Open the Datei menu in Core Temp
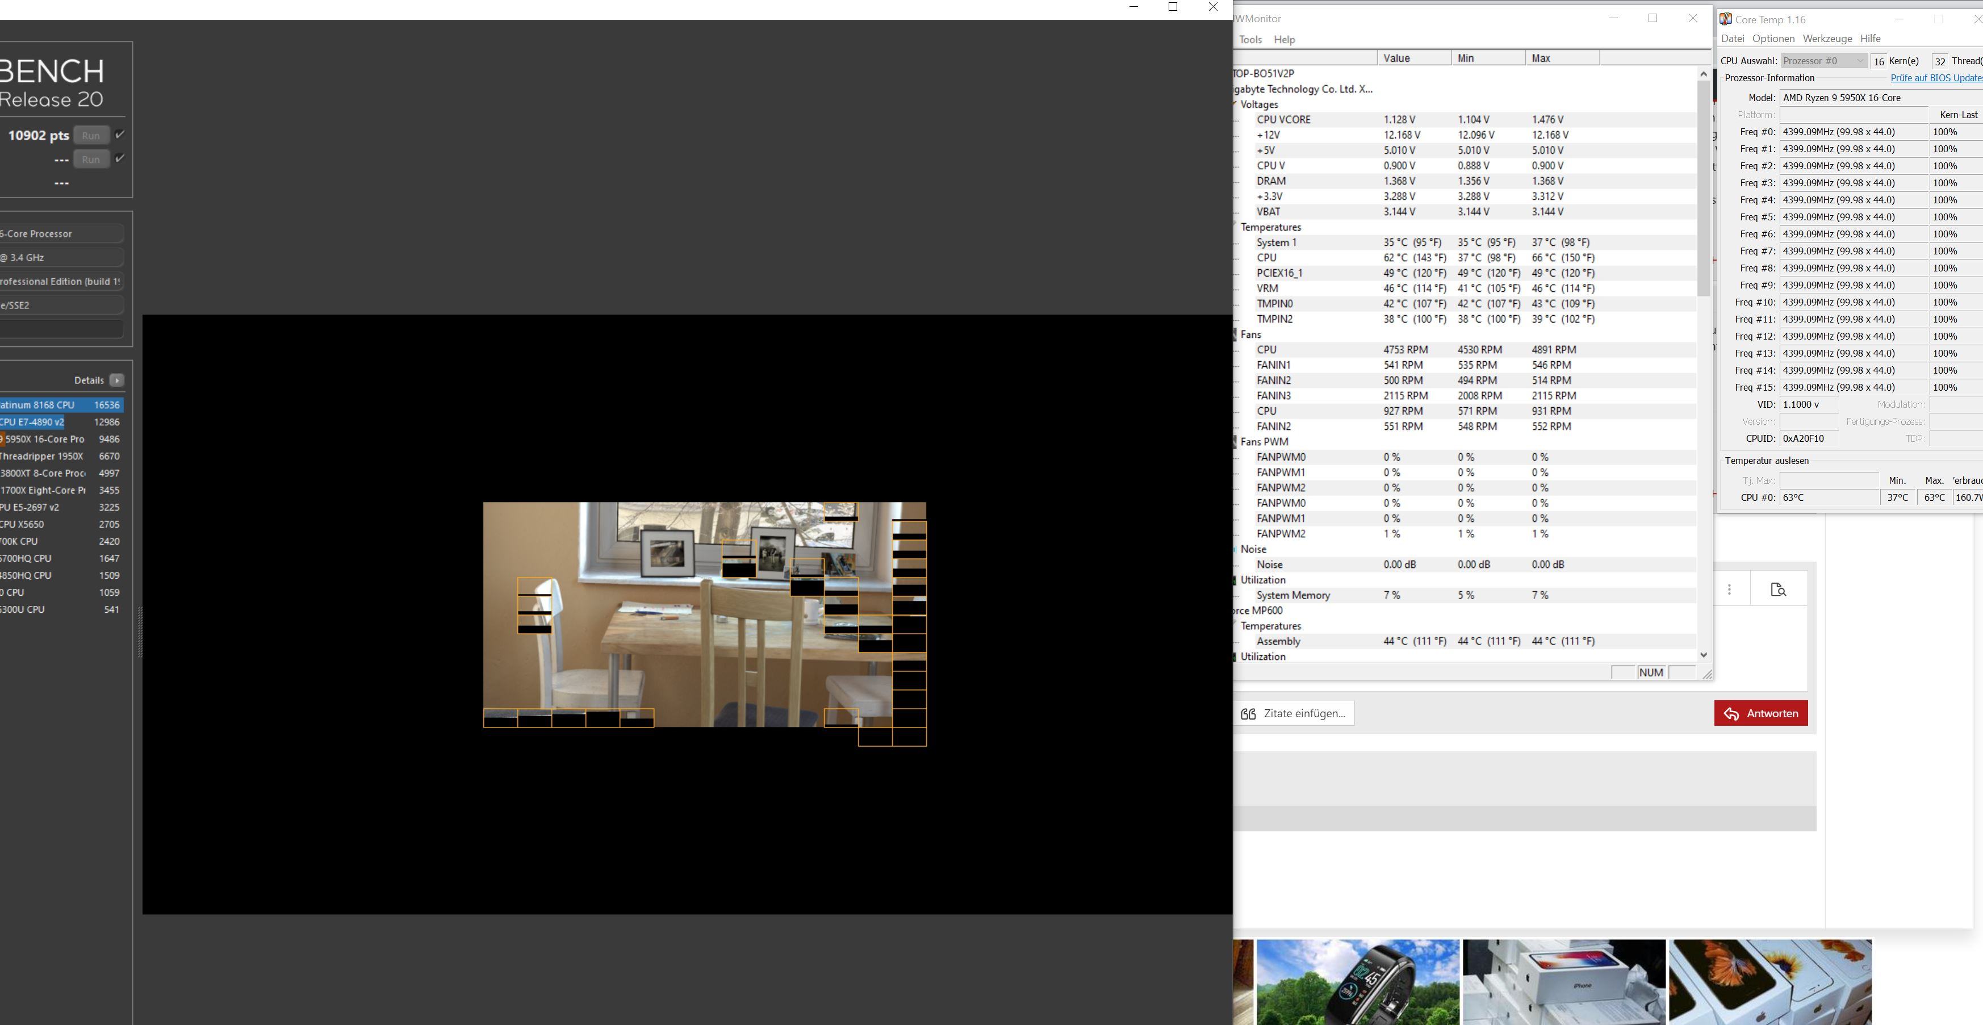 pyautogui.click(x=1732, y=39)
